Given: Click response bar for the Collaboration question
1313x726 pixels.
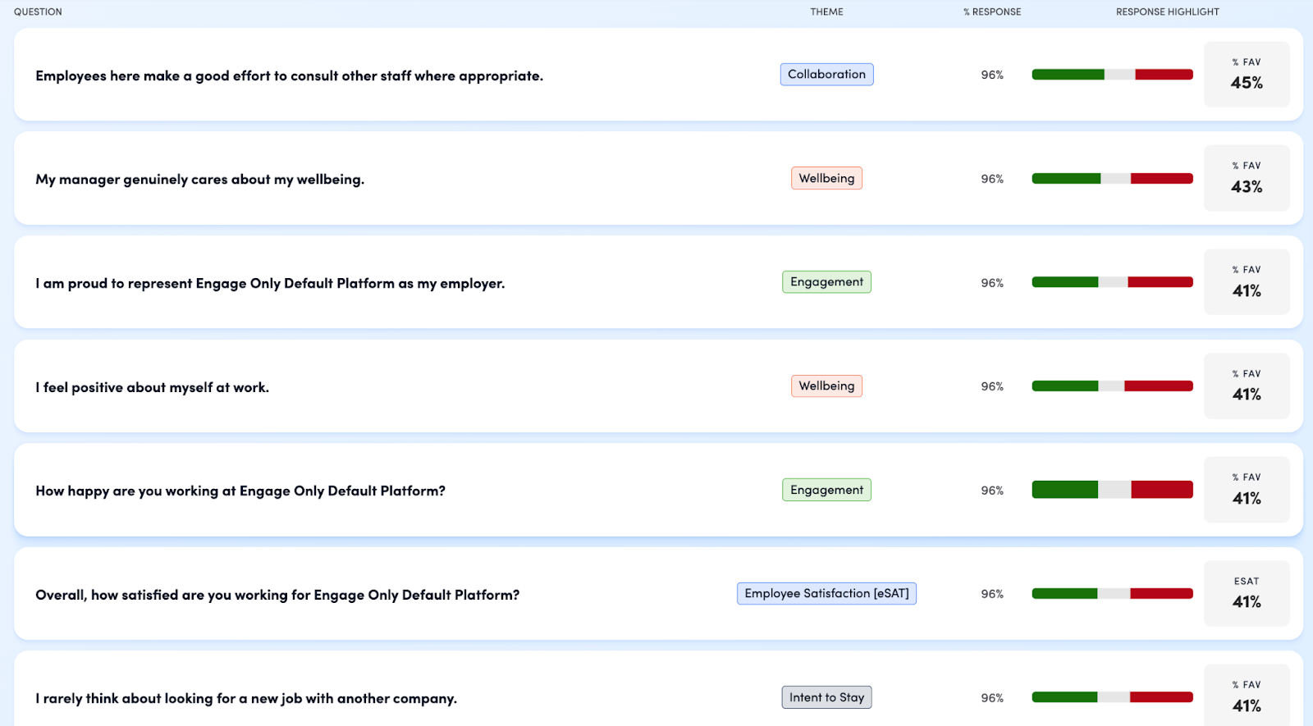Looking at the screenshot, I should coord(1112,75).
